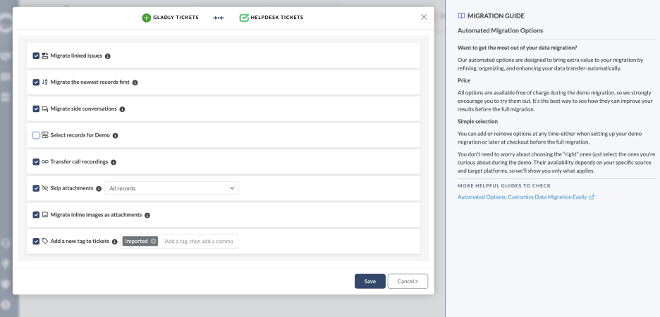
Task: Click the HELPDESK TICKETS header label
Action: point(277,18)
